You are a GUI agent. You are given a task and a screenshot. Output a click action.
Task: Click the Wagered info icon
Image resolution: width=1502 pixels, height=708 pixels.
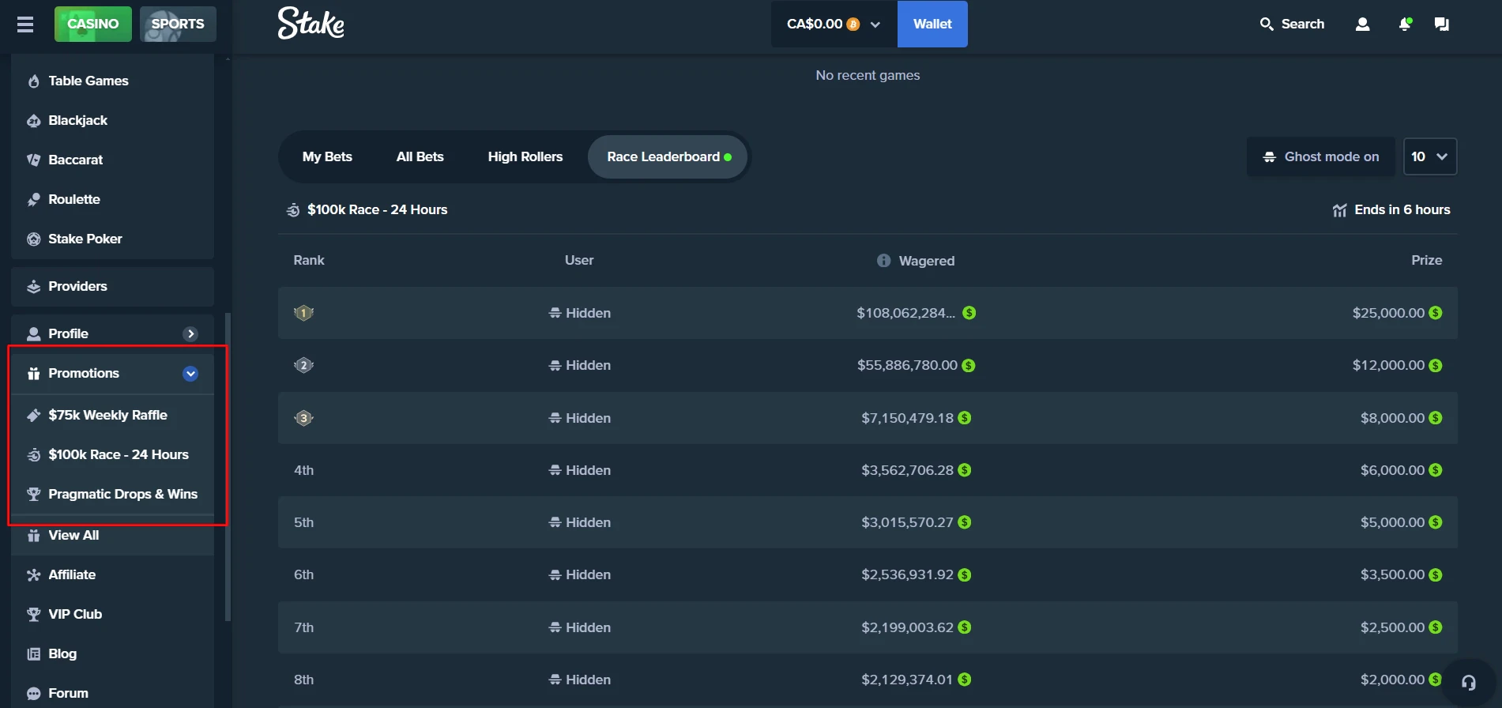tap(883, 261)
